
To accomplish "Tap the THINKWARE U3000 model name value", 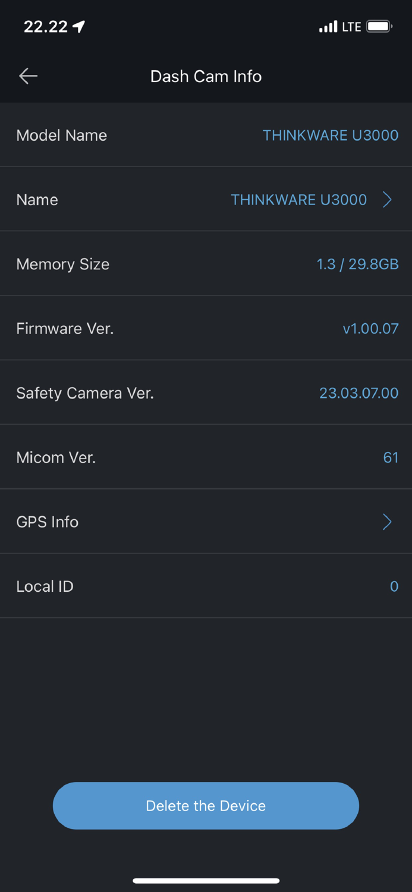I will click(x=331, y=135).
